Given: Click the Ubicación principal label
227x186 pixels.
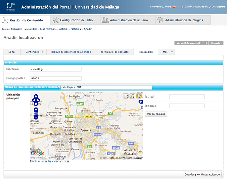Looking at the screenshot, I should click(13, 96).
